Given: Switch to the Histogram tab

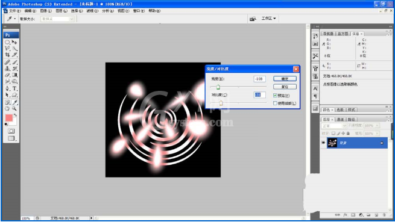Looking at the screenshot, I should coord(343,34).
